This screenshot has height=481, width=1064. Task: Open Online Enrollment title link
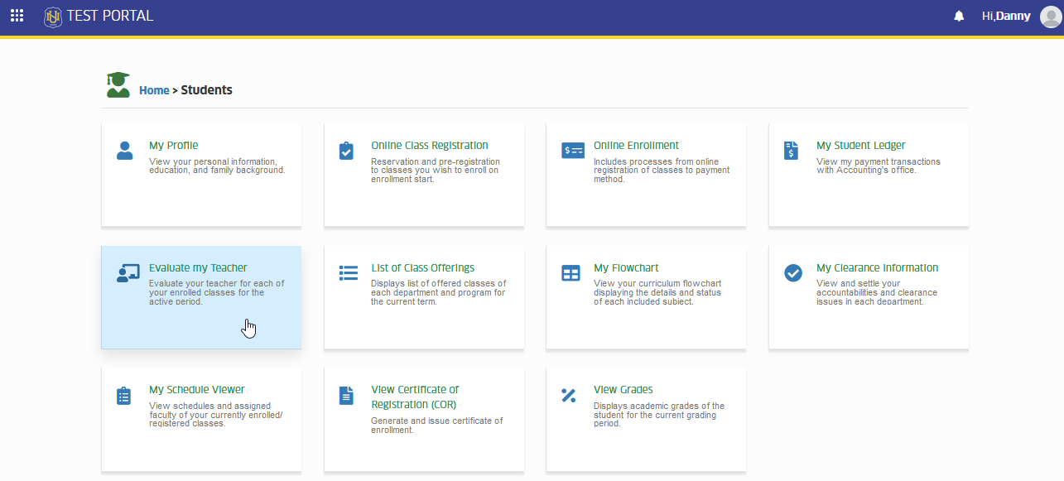point(636,146)
